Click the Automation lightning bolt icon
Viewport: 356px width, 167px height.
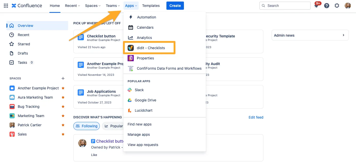click(131, 17)
